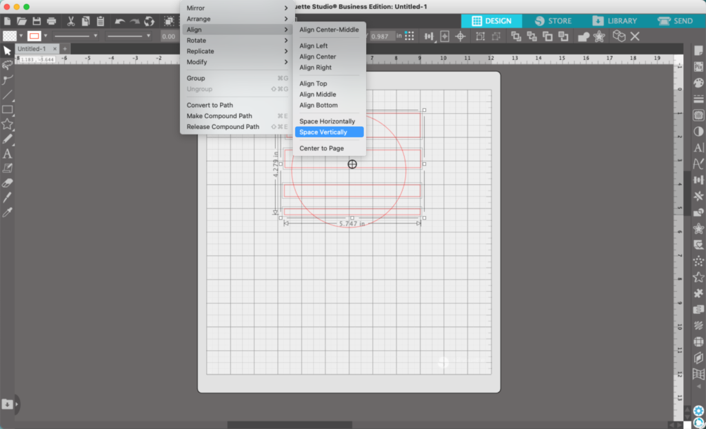Select the Knife tool
Viewport: 706px width, 429px height.
click(x=7, y=197)
